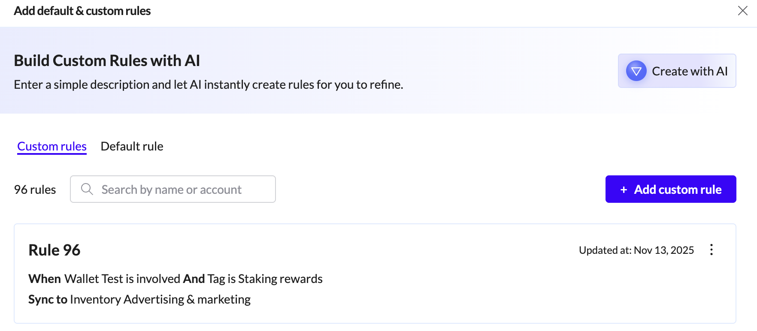Switch to the Custom rules tab

click(x=52, y=147)
